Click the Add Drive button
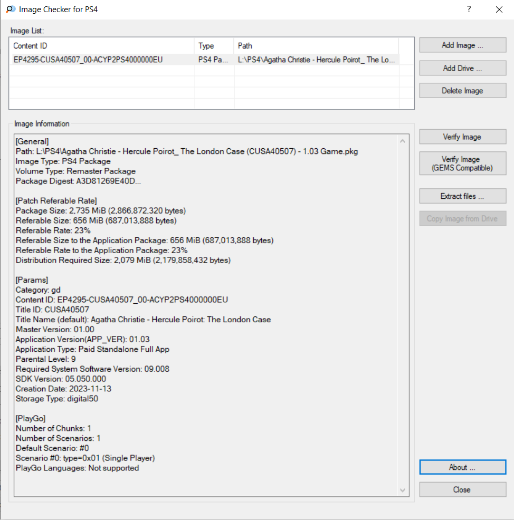This screenshot has height=520, width=514. (x=463, y=68)
